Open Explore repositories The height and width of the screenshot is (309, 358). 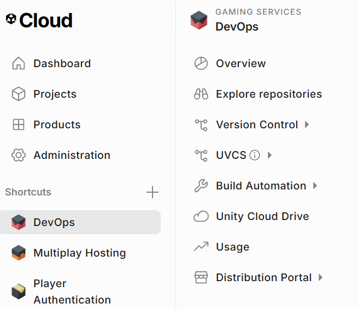pos(269,94)
